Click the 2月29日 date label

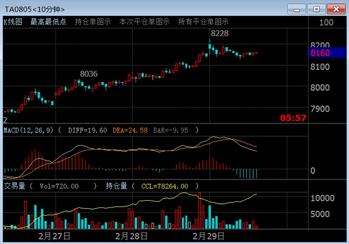[x=208, y=236]
